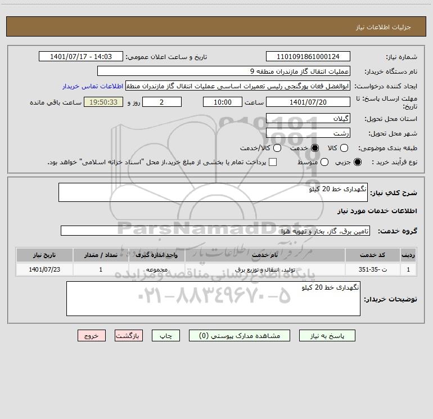The image size is (433, 419).
Task: Click the تعداد / مقدار column header
Action: coord(101,255)
